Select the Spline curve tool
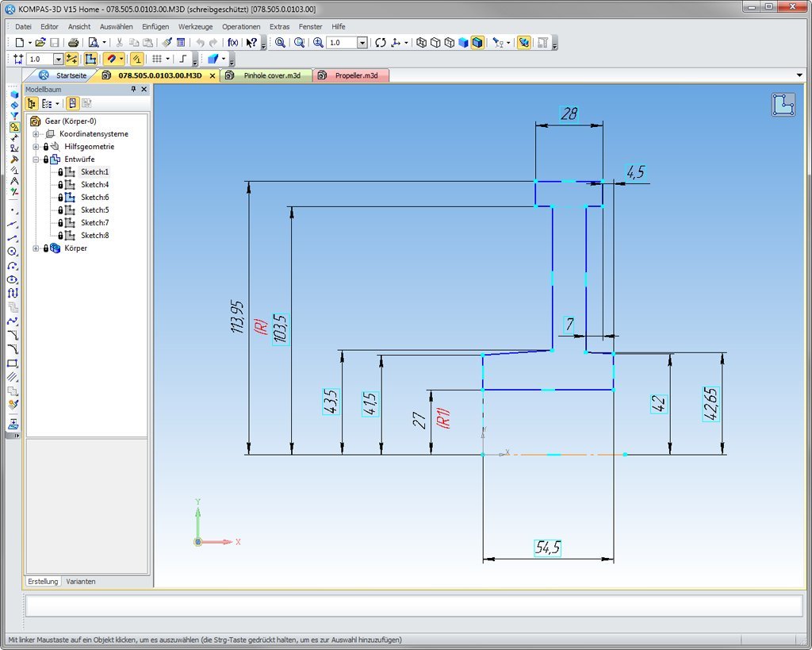 13,321
